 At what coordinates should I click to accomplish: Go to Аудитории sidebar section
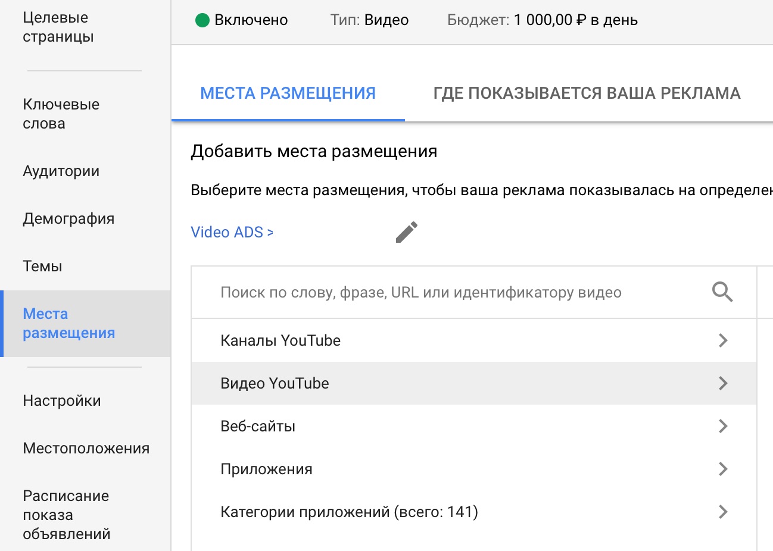(61, 171)
